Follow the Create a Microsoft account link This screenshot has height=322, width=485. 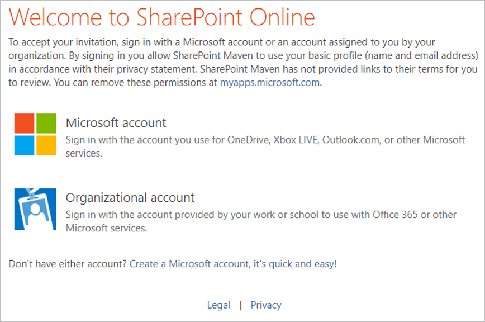coord(233,264)
